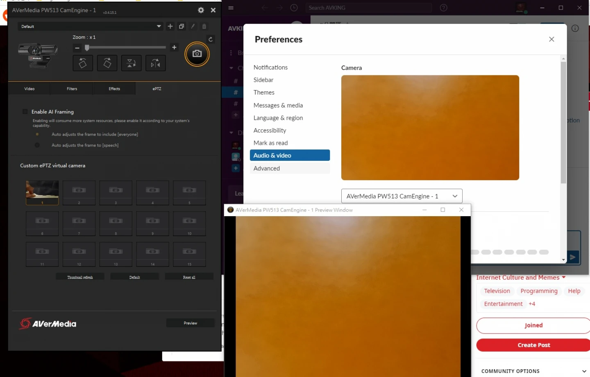Select ePTZ virtual camera preset 1
590x377 pixels.
42,193
